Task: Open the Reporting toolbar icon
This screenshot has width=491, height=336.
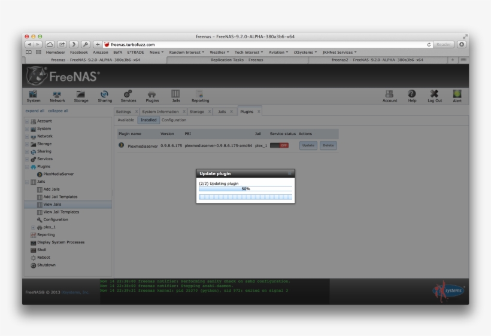Action: (x=200, y=96)
